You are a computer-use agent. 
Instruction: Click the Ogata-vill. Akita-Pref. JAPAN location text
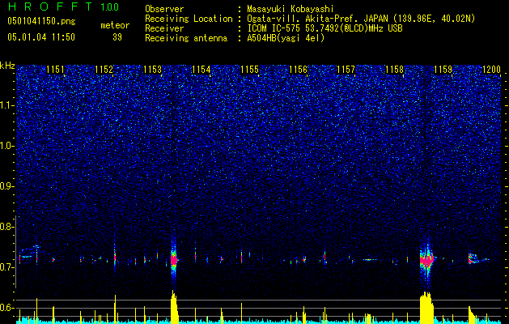point(361,19)
